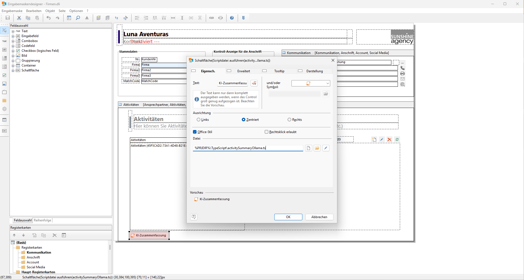Click the dialog help icon at bottom left
The height and width of the screenshot is (280, 524).
(x=194, y=217)
